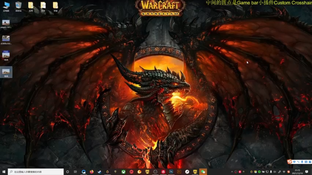Select the third yellow folder on desktop
Screen dimensions: 312x175
pyautogui.click(x=55, y=7)
